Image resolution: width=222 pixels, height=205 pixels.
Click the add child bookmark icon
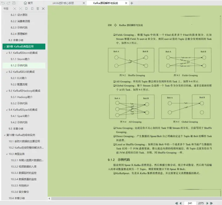32,9
